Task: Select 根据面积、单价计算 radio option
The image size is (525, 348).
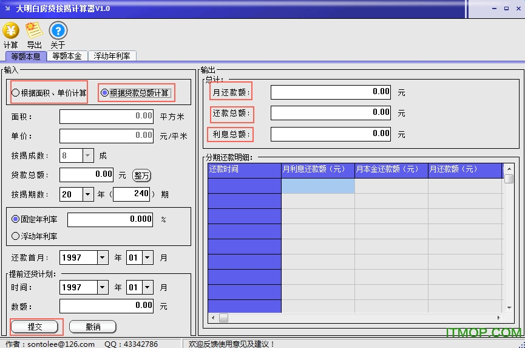Action: [x=16, y=93]
